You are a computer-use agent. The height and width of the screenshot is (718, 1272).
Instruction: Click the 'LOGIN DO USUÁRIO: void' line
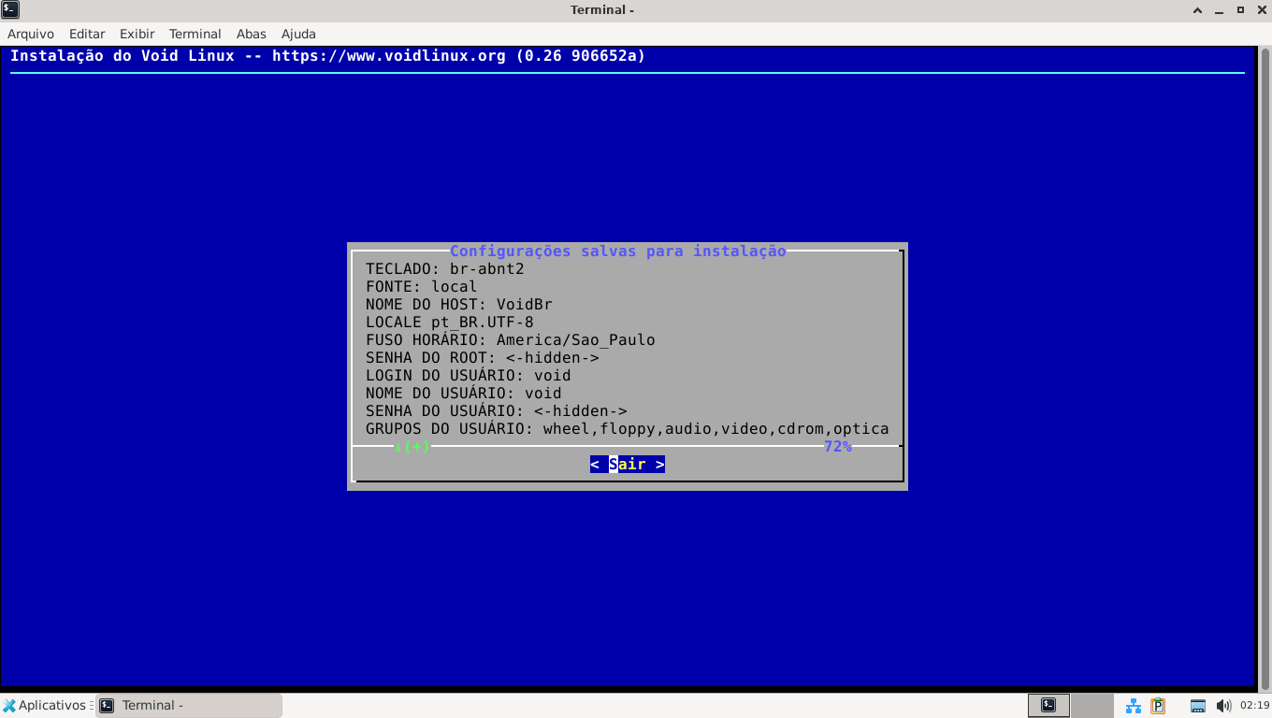469,376
